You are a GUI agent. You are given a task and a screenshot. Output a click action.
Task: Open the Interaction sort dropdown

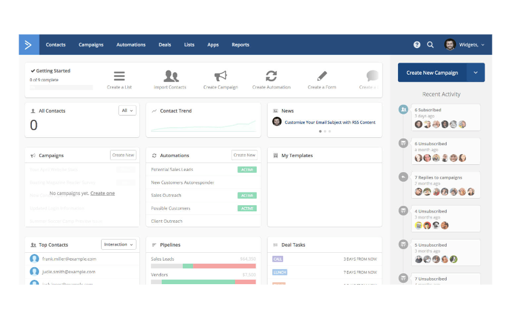coord(118,244)
